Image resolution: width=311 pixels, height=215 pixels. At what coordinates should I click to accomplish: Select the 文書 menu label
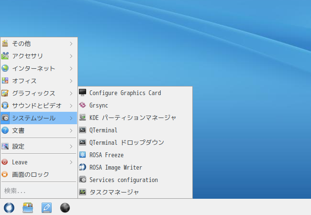18,130
